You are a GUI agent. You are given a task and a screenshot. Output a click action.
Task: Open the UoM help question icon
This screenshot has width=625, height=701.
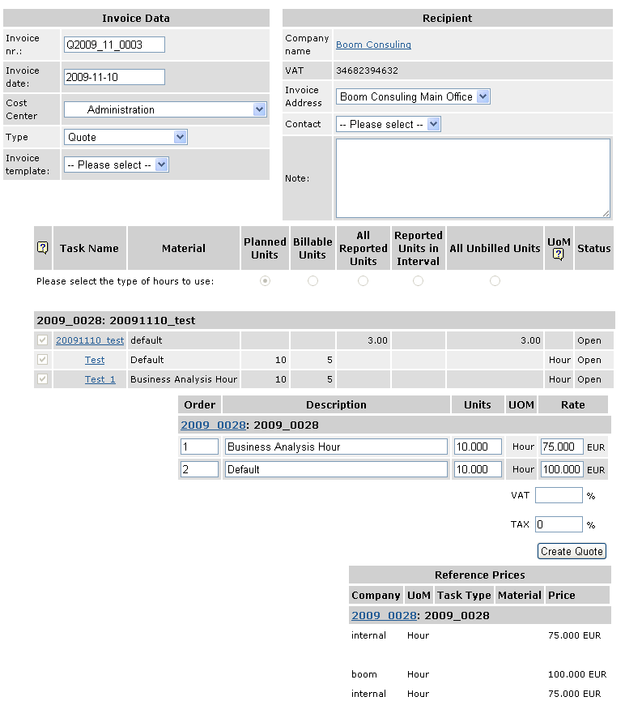click(558, 254)
